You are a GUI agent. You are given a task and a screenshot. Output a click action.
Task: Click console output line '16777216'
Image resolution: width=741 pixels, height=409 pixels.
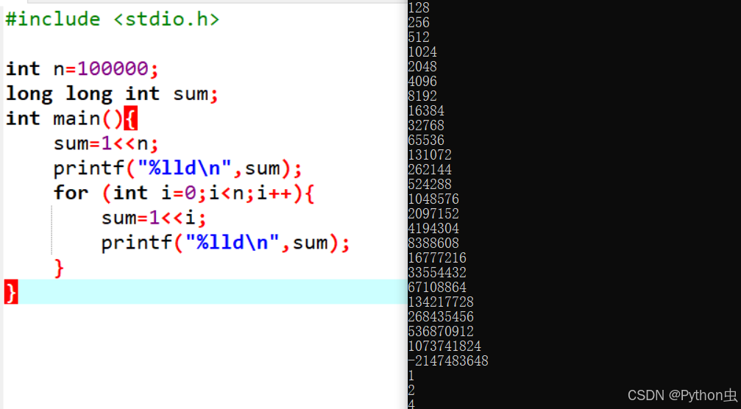pos(437,257)
